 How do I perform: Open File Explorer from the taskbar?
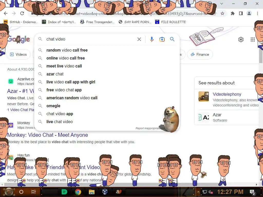point(92,192)
